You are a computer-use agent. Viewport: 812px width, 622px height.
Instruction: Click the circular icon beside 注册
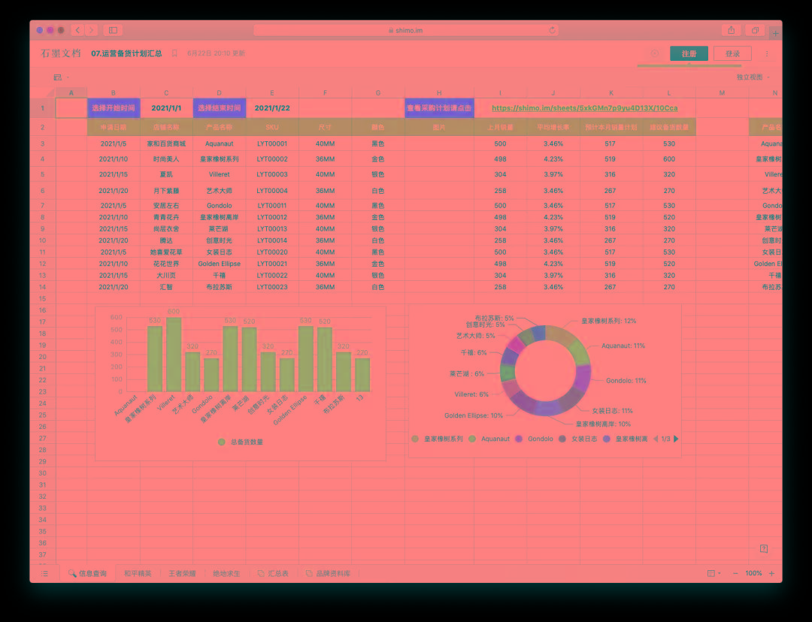pyautogui.click(x=655, y=53)
